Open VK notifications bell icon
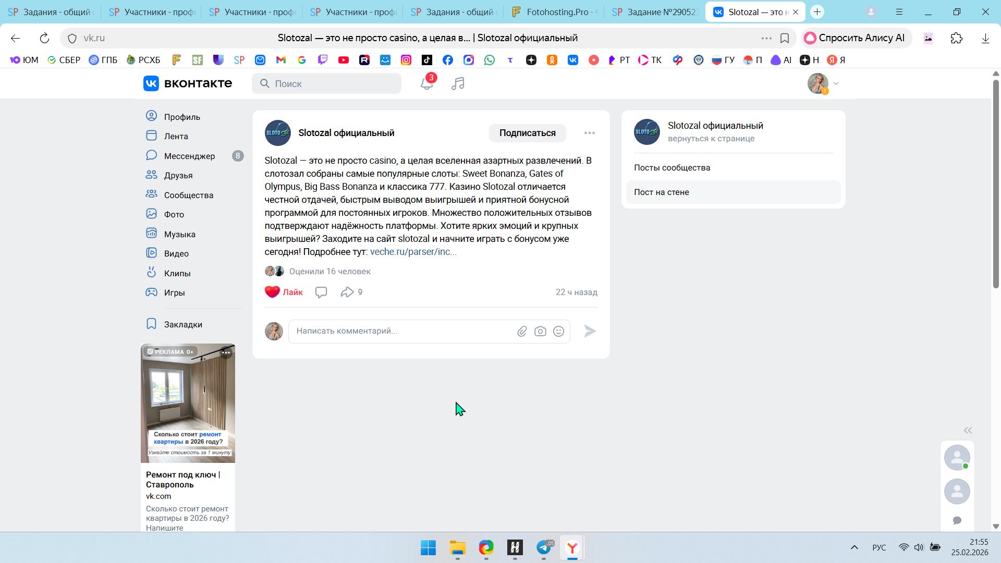The height and width of the screenshot is (563, 1001). click(426, 83)
